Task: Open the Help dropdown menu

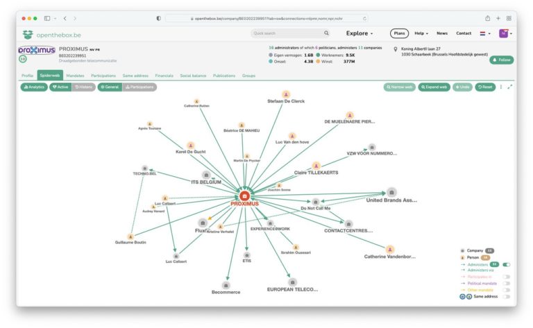Action: point(421,33)
